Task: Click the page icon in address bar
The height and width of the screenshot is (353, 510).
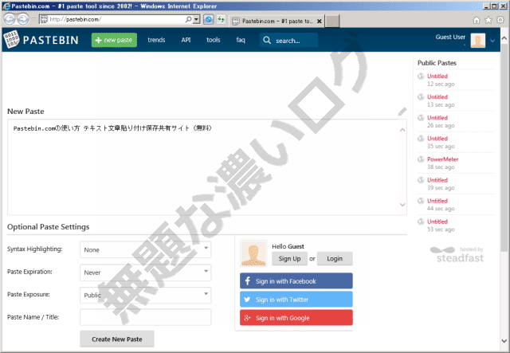Action: [x=44, y=19]
